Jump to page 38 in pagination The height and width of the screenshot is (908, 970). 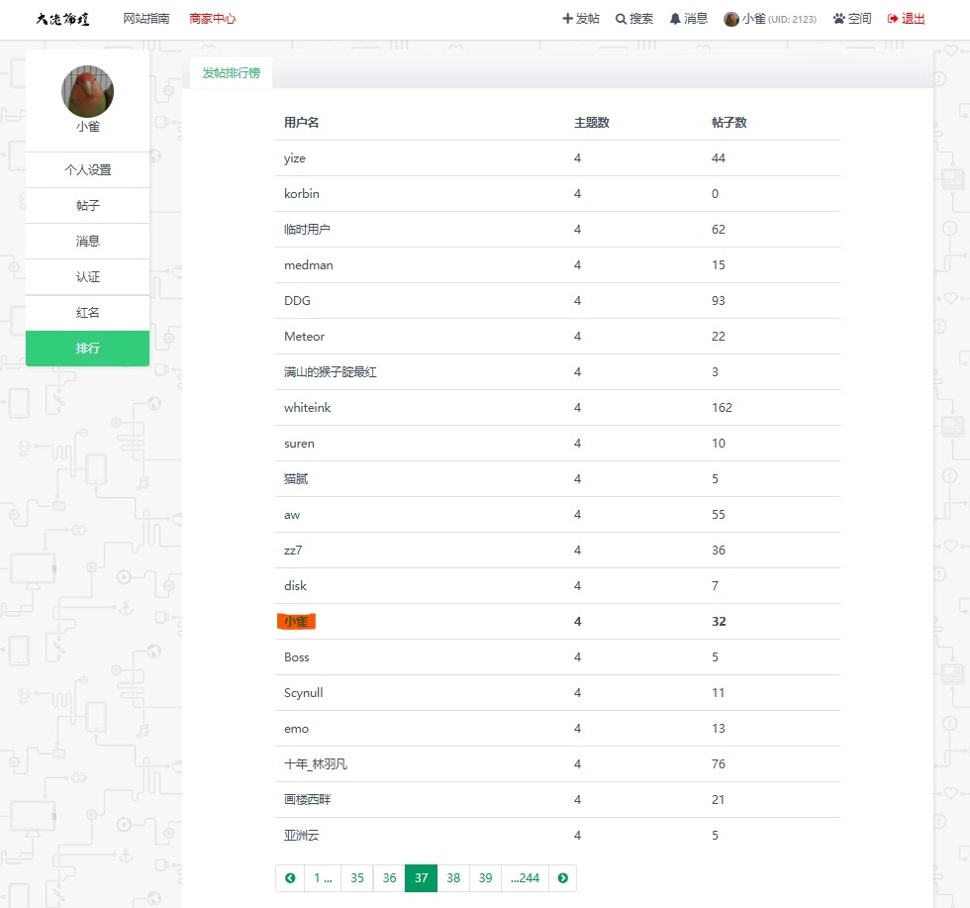[x=453, y=878]
